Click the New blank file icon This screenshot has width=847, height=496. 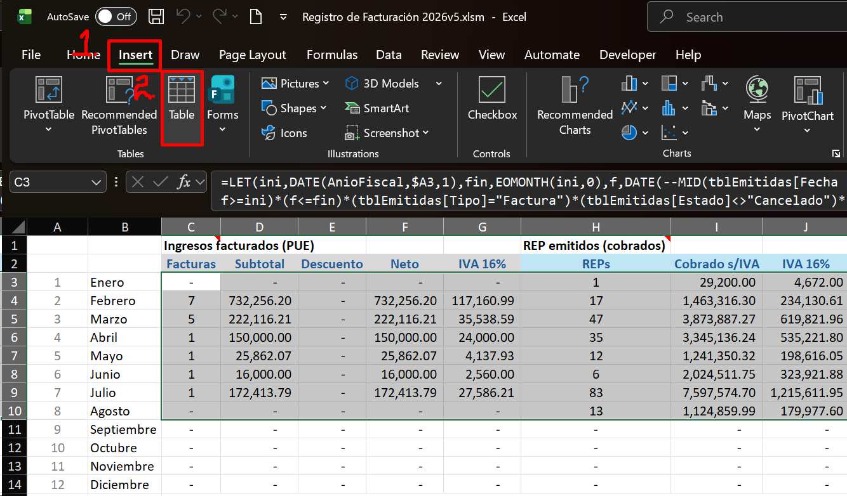(x=256, y=17)
